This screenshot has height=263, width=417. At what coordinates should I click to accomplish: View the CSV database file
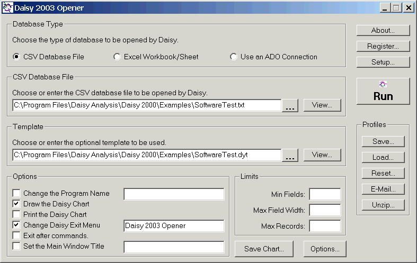coord(322,105)
